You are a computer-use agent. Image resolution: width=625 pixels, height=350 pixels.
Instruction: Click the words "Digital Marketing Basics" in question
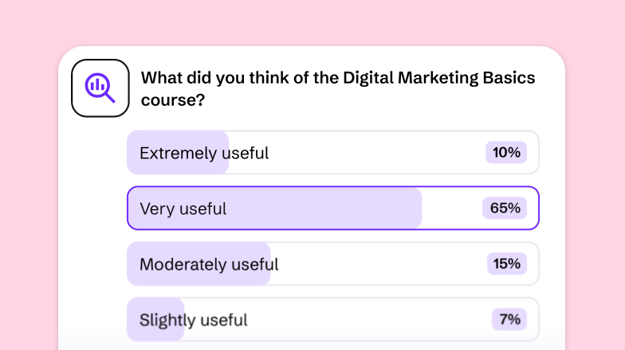pyautogui.click(x=438, y=78)
